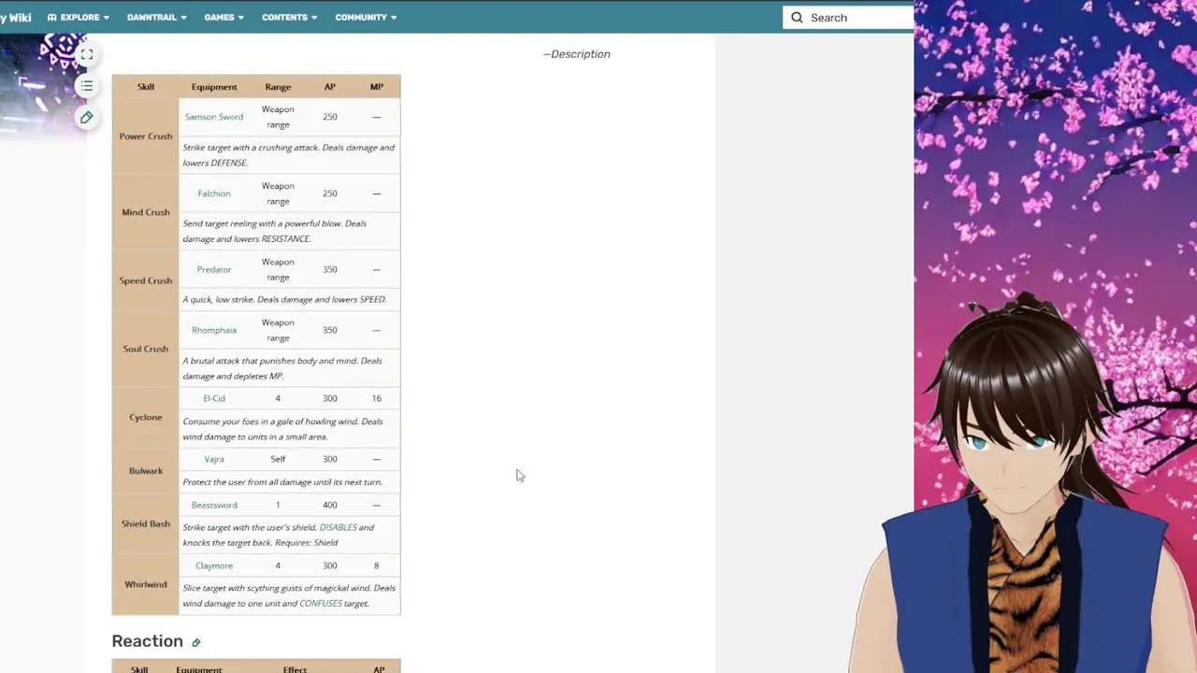Click the Range column header
Viewport: 1197px width, 673px height.
click(278, 87)
